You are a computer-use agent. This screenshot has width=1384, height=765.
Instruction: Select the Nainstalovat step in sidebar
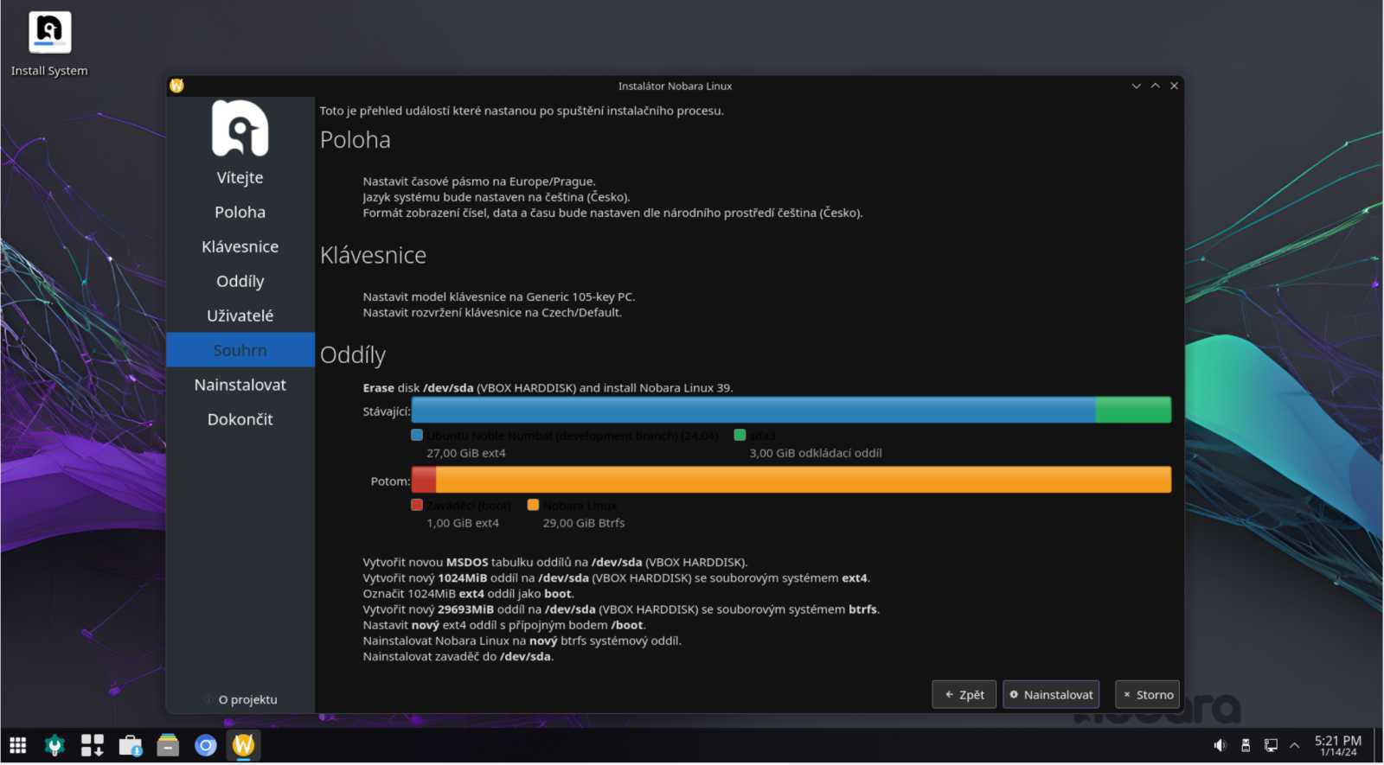(240, 385)
